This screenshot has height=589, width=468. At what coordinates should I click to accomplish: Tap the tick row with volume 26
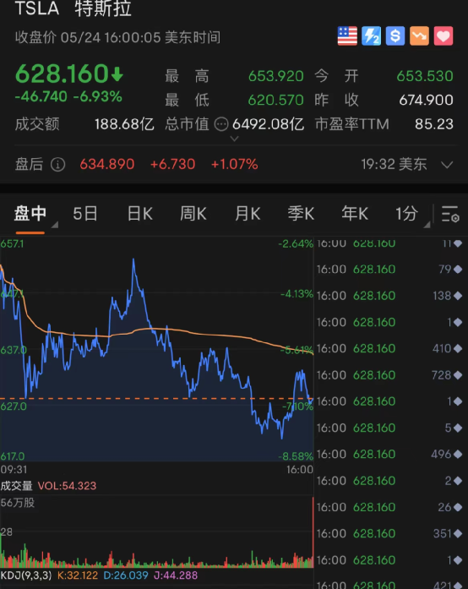point(390,507)
